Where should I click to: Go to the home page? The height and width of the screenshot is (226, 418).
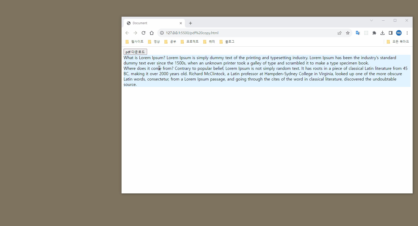click(152, 33)
